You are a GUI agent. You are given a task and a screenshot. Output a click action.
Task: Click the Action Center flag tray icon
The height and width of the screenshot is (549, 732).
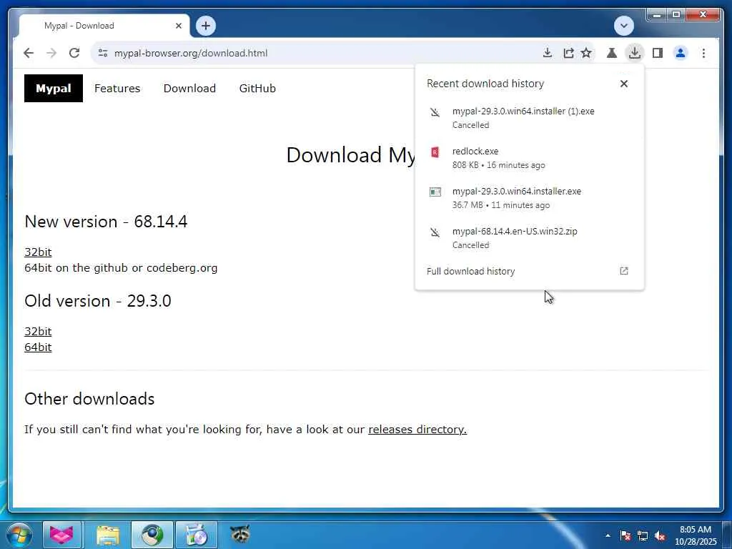tap(625, 535)
